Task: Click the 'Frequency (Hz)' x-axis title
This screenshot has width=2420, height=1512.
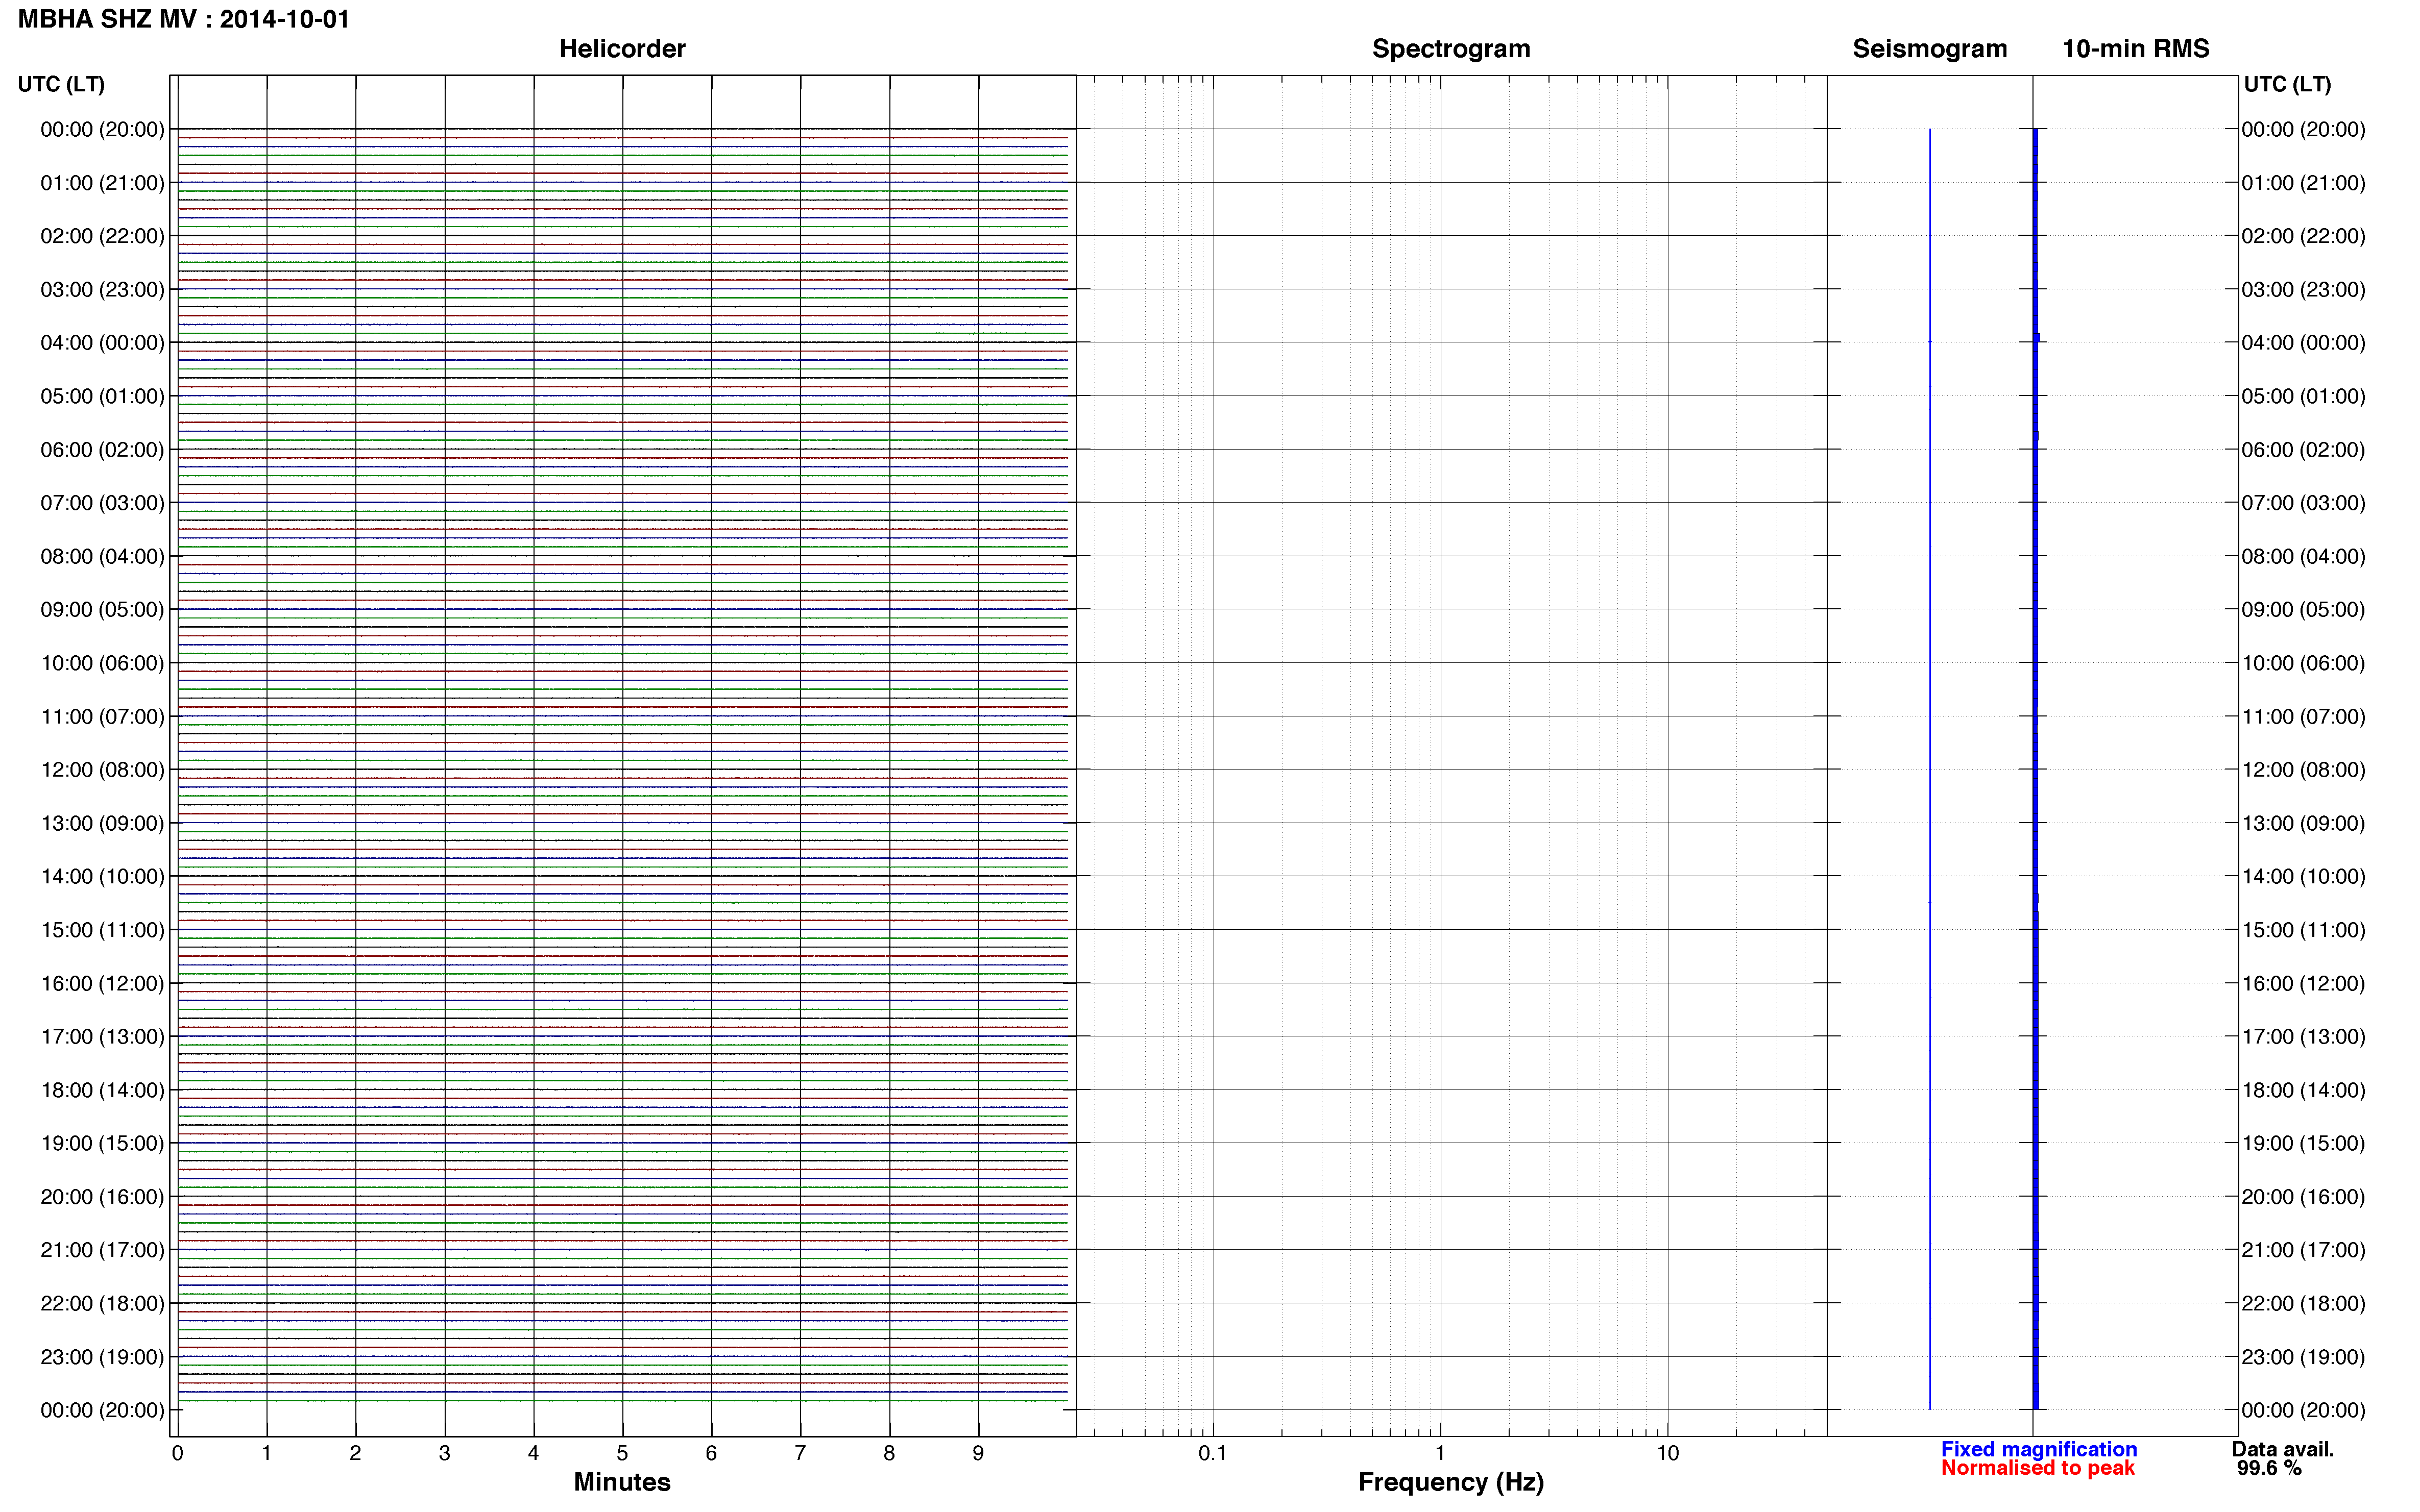Action: [x=1450, y=1482]
